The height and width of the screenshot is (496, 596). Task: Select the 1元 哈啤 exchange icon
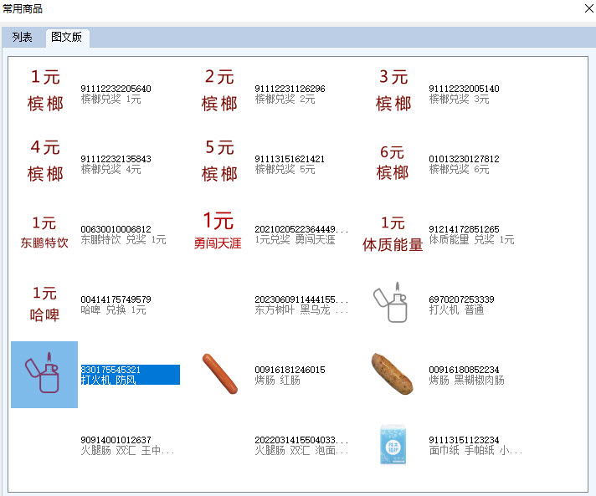(x=44, y=304)
